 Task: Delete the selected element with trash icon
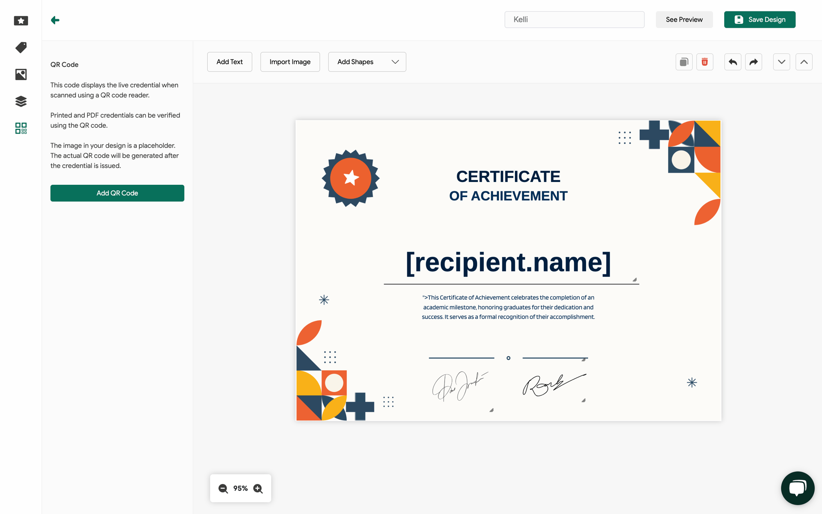(x=705, y=62)
